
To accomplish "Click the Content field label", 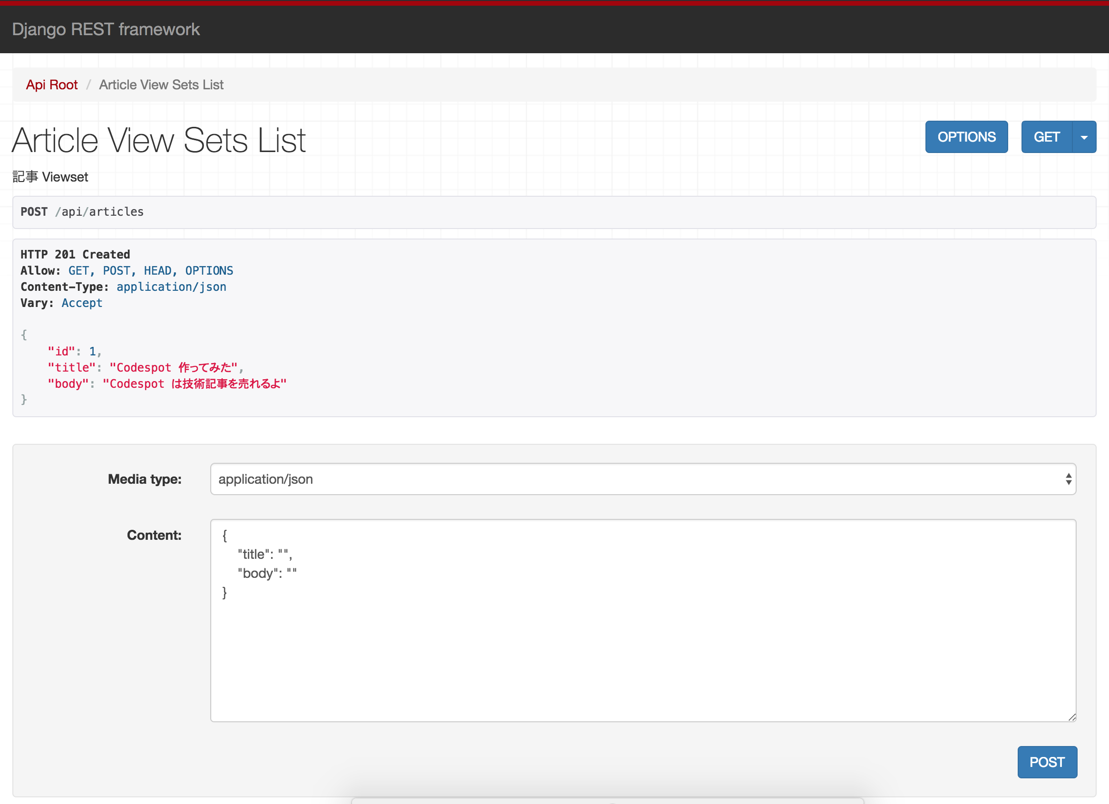I will (154, 536).
